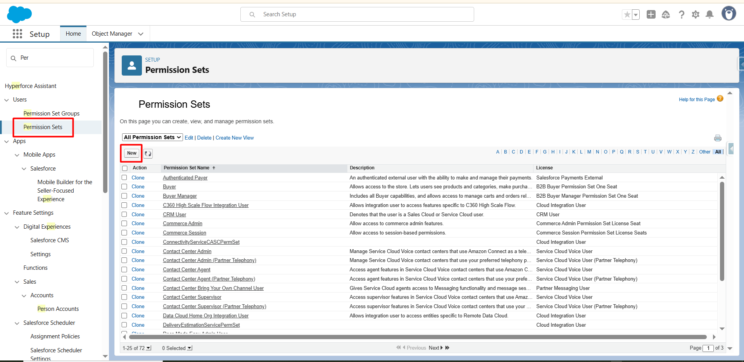Viewport: 744px width, 362px height.
Task: Open the Help question mark icon
Action: [x=681, y=15]
